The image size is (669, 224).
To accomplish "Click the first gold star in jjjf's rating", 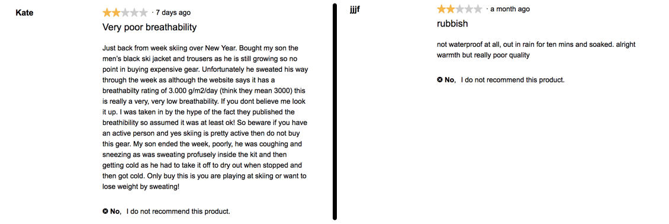I will (x=442, y=9).
